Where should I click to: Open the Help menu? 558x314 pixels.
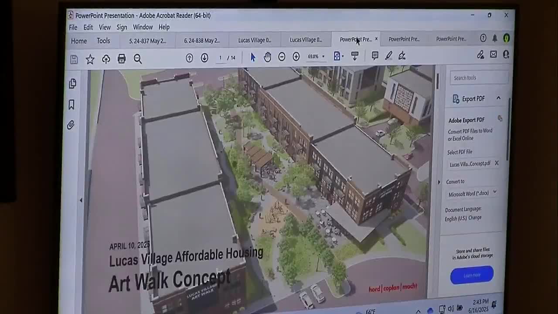(x=164, y=27)
